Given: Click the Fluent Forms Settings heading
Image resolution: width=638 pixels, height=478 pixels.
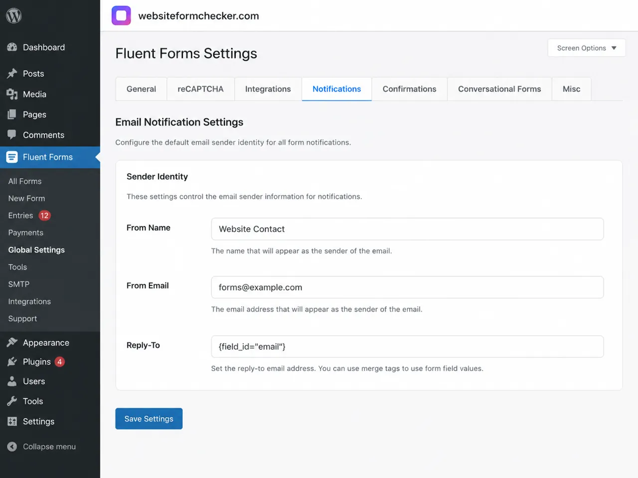Looking at the screenshot, I should point(186,54).
